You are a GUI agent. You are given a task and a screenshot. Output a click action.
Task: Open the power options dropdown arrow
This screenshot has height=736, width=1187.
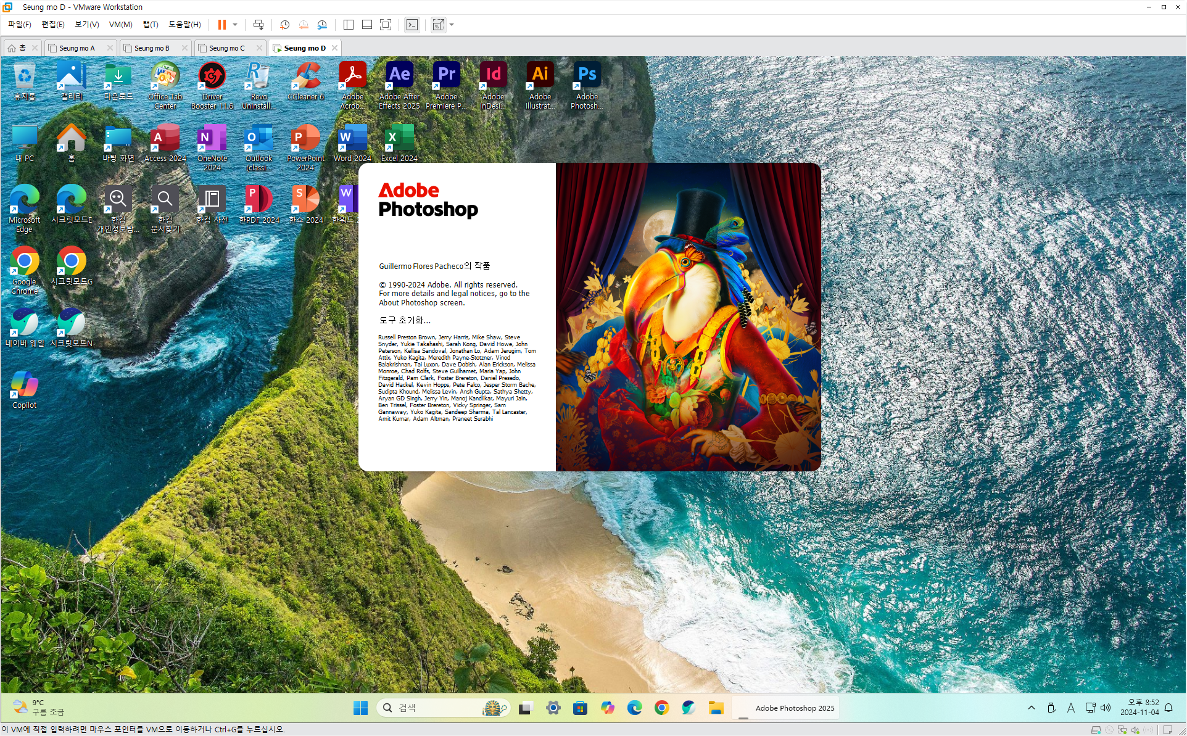click(x=235, y=25)
